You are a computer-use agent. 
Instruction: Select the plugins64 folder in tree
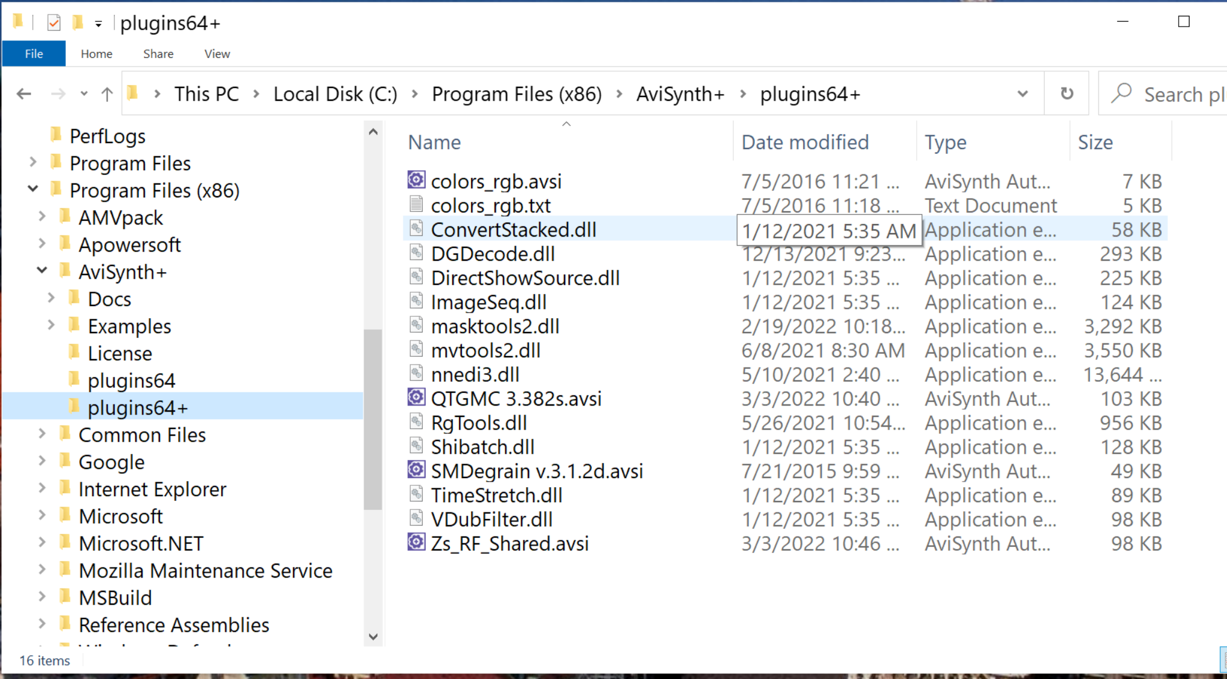click(x=131, y=380)
